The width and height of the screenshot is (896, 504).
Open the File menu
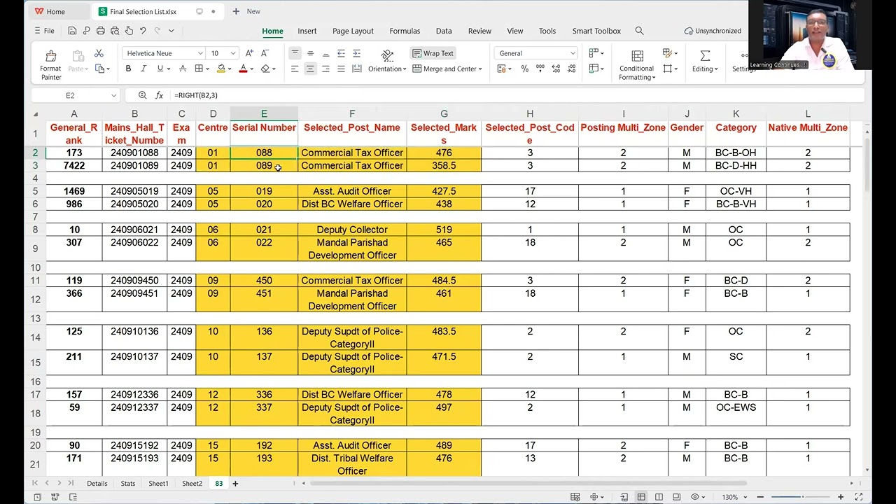44,31
